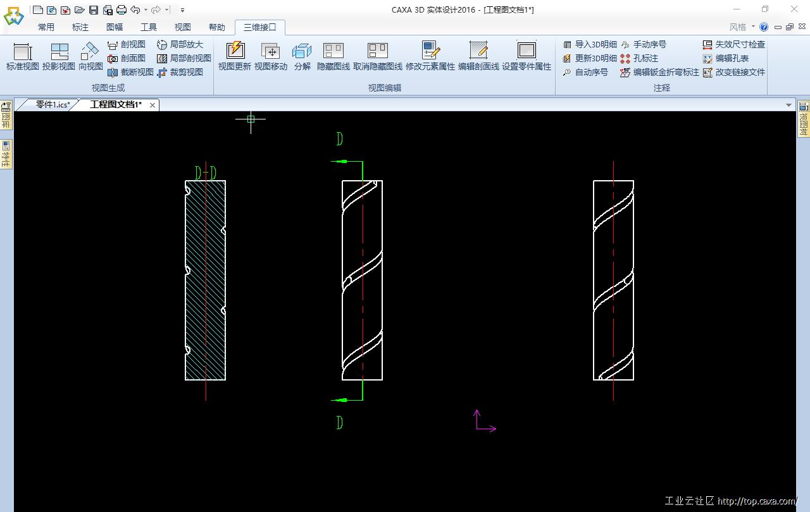Viewport: 810px width, 512px height.
Task: Click the 标准视图 (Standard View) tool
Action: (23, 57)
